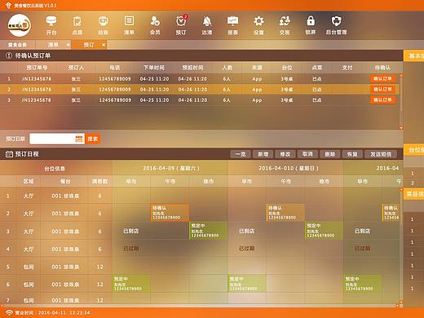This screenshot has width=424, height=318.
Task: Click the 删除 delete button
Action: tap(329, 154)
